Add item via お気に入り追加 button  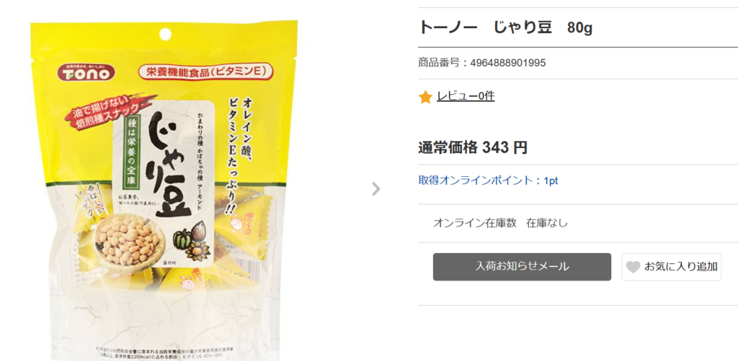tap(672, 267)
